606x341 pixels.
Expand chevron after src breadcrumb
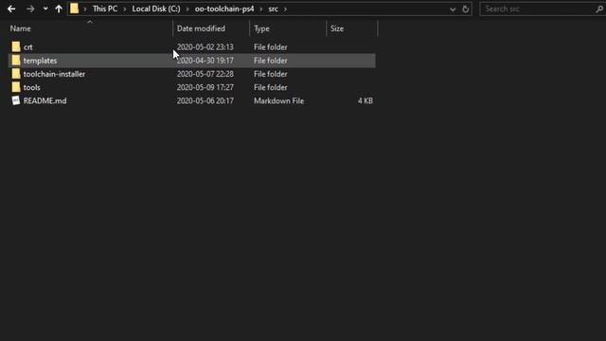[x=286, y=9]
